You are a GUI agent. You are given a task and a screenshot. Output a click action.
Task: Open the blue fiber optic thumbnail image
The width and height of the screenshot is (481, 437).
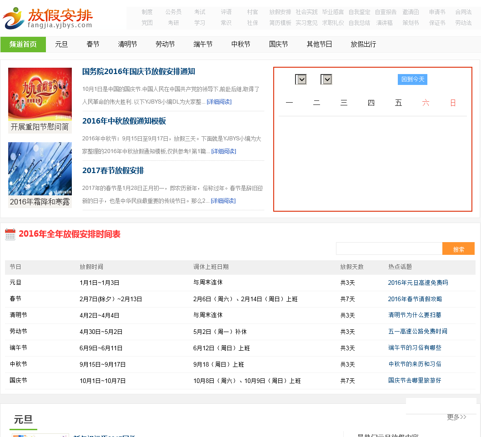point(40,169)
